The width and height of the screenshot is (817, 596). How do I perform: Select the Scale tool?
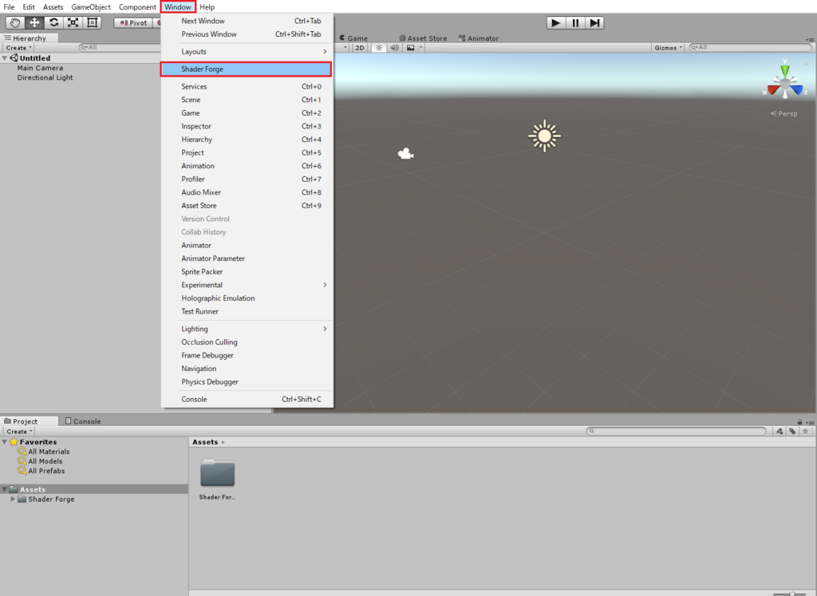click(73, 22)
